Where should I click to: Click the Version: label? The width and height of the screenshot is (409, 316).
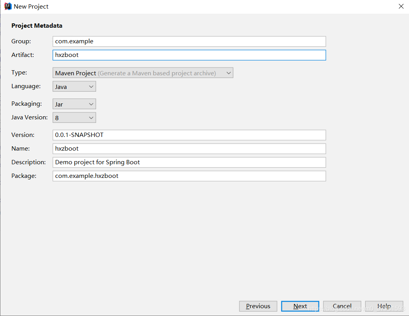pyautogui.click(x=23, y=135)
